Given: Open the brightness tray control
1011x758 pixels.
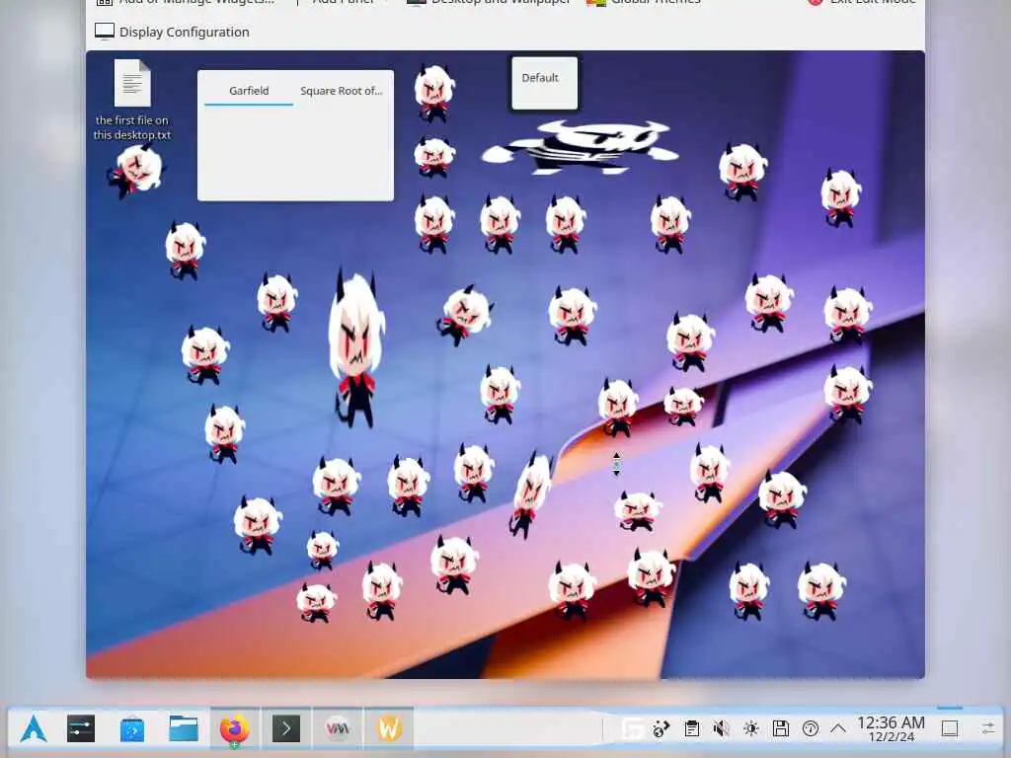Looking at the screenshot, I should pyautogui.click(x=751, y=729).
